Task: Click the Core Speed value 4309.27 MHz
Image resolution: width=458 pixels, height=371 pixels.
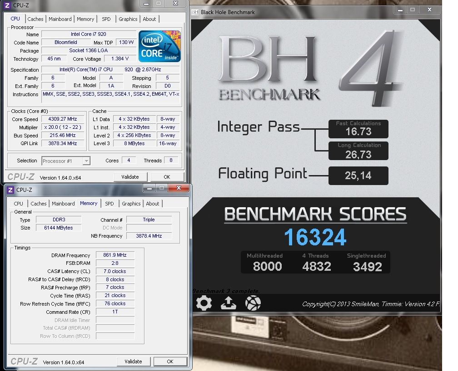Action: 63,119
